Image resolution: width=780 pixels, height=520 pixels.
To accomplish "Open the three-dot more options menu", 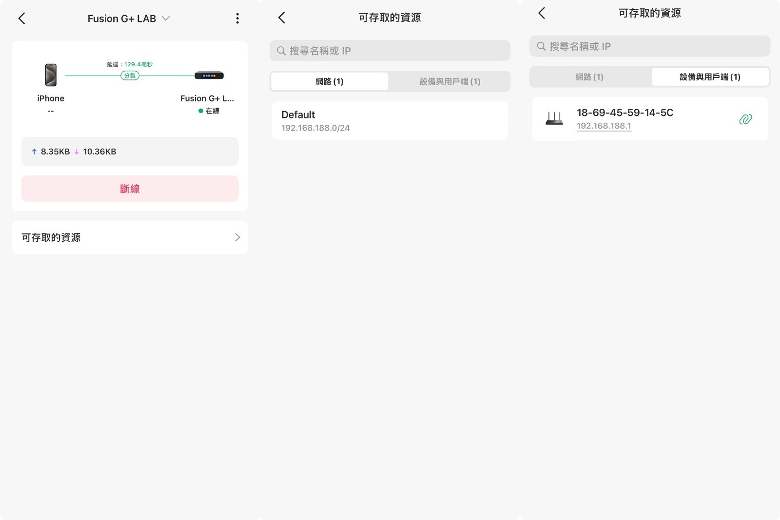I will point(237,19).
